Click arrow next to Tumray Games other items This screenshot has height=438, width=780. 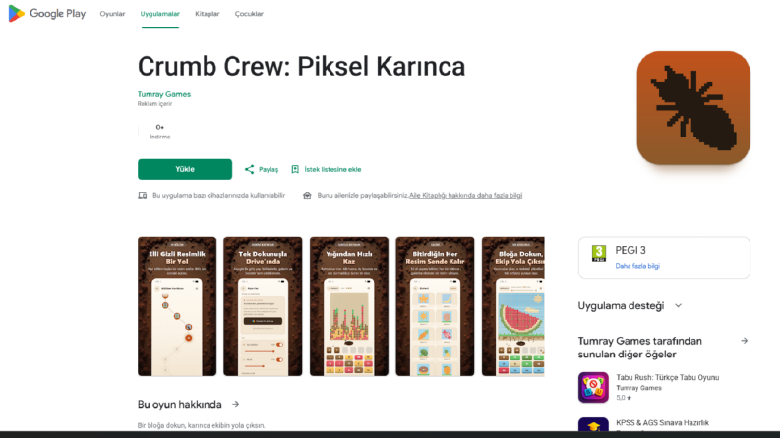(x=745, y=341)
